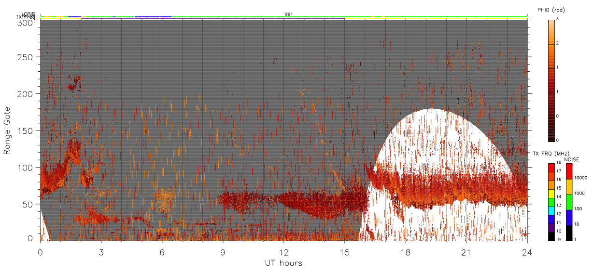Click the Range Gate tick label '50'
The width and height of the screenshot is (593, 273).
click(28, 204)
